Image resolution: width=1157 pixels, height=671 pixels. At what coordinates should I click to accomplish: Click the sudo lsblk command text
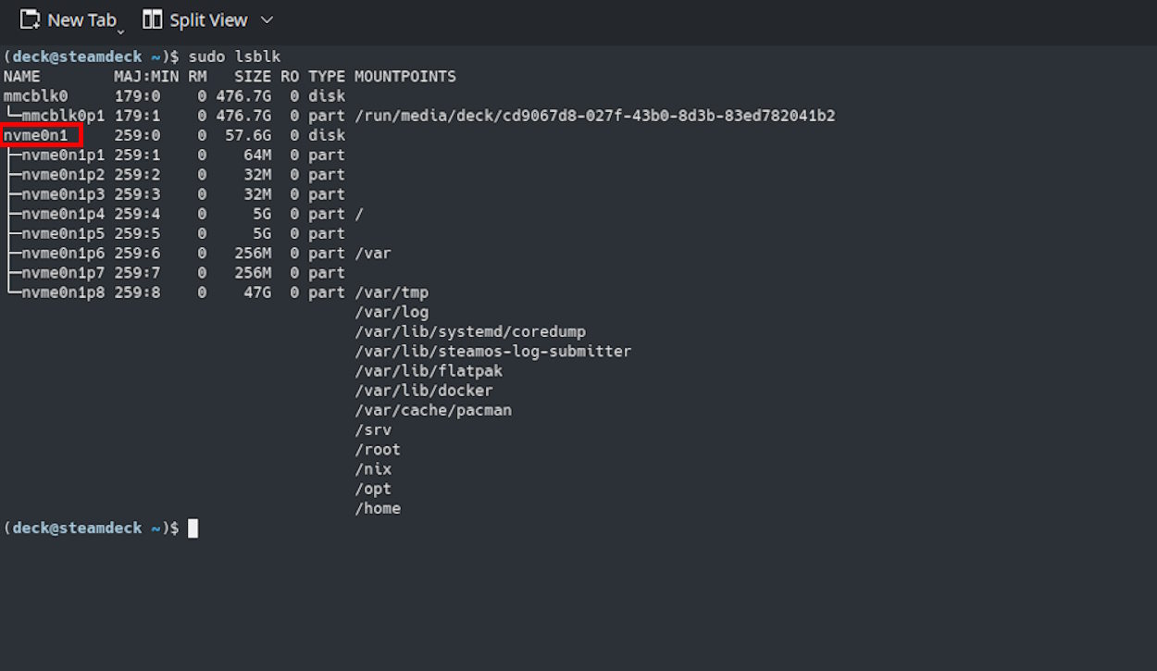(234, 56)
